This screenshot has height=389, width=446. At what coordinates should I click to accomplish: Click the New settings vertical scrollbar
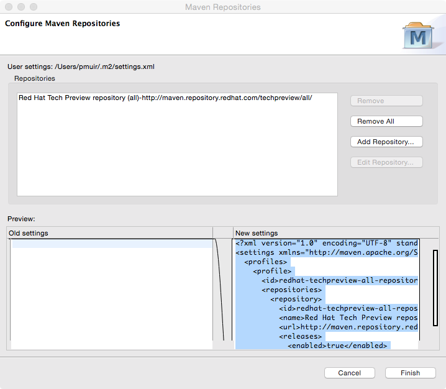435,292
